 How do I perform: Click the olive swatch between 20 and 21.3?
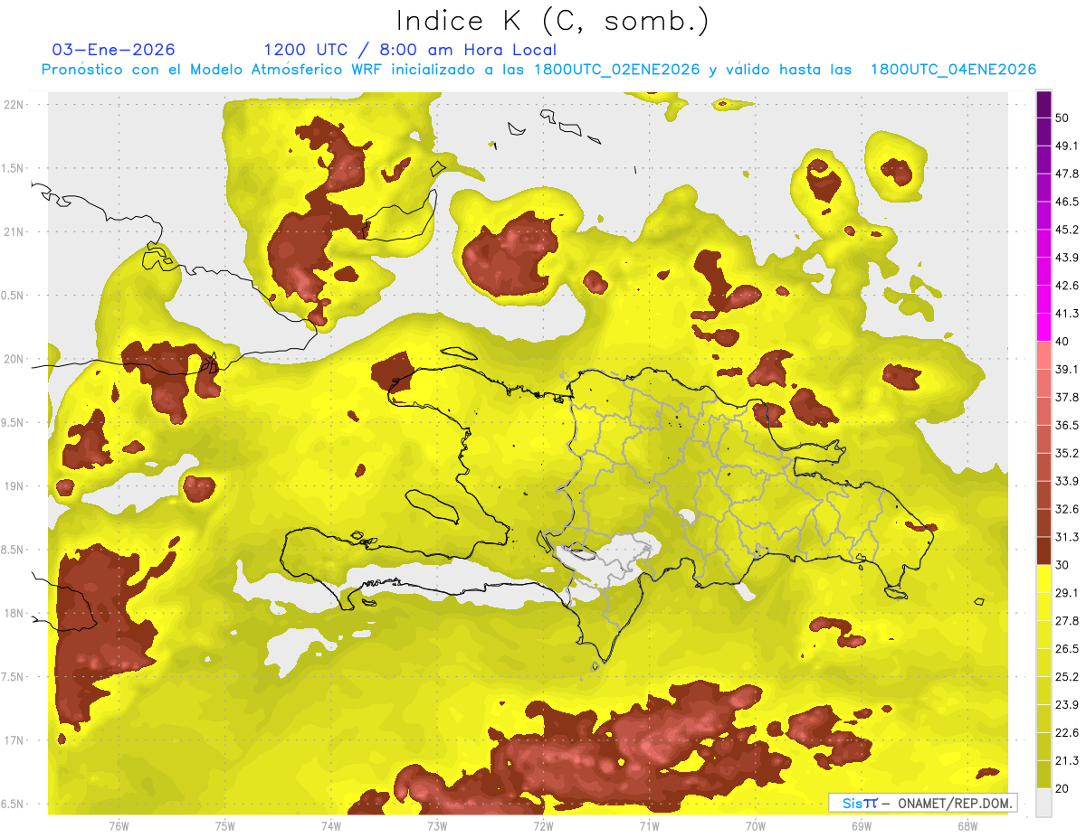(1043, 774)
